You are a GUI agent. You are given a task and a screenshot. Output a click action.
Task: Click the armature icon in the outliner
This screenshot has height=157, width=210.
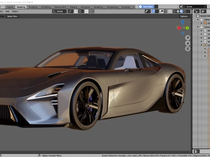[x=205, y=45]
